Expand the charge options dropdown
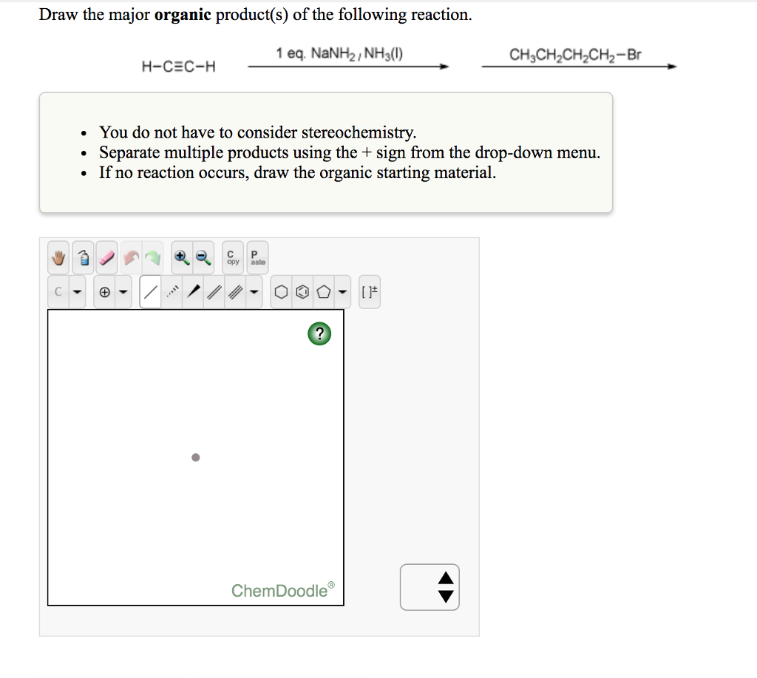757x678 pixels. click(x=123, y=291)
